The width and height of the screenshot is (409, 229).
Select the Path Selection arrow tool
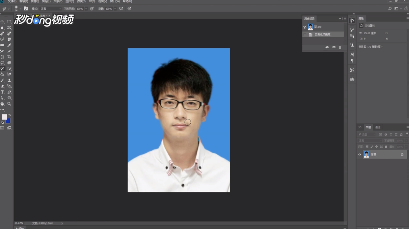2,98
